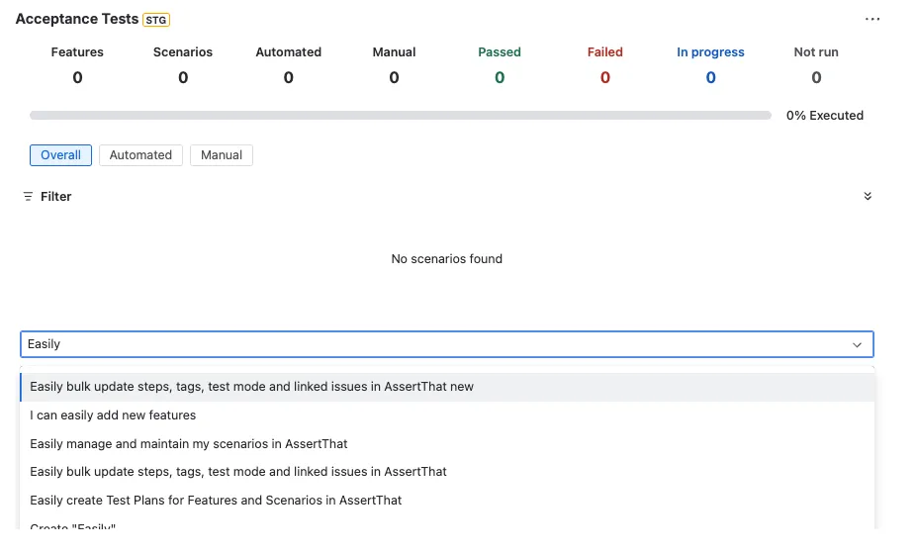The width and height of the screenshot is (916, 553).
Task: Click the Manual statistics label
Action: pos(395,52)
